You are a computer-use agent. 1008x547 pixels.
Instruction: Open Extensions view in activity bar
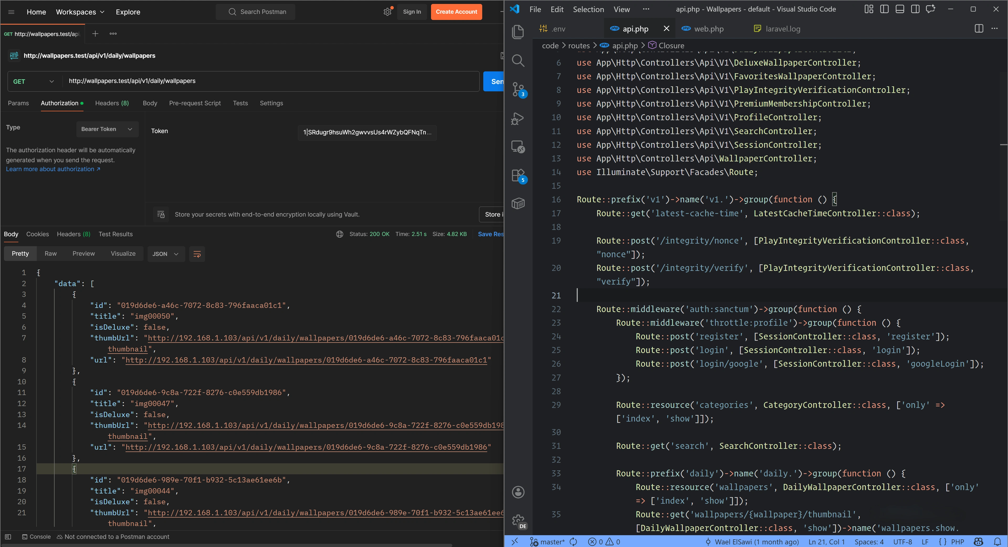pos(518,176)
